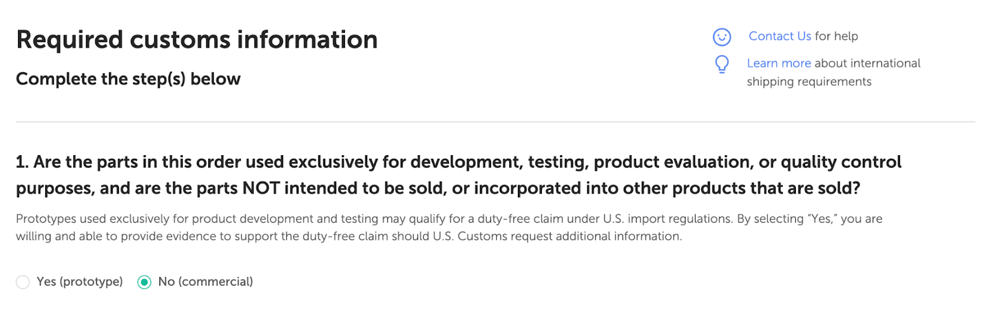Screen dimensions: 991x319
Task: Click the 'Complete the step(s) below' subheading
Action: pyautogui.click(x=128, y=79)
